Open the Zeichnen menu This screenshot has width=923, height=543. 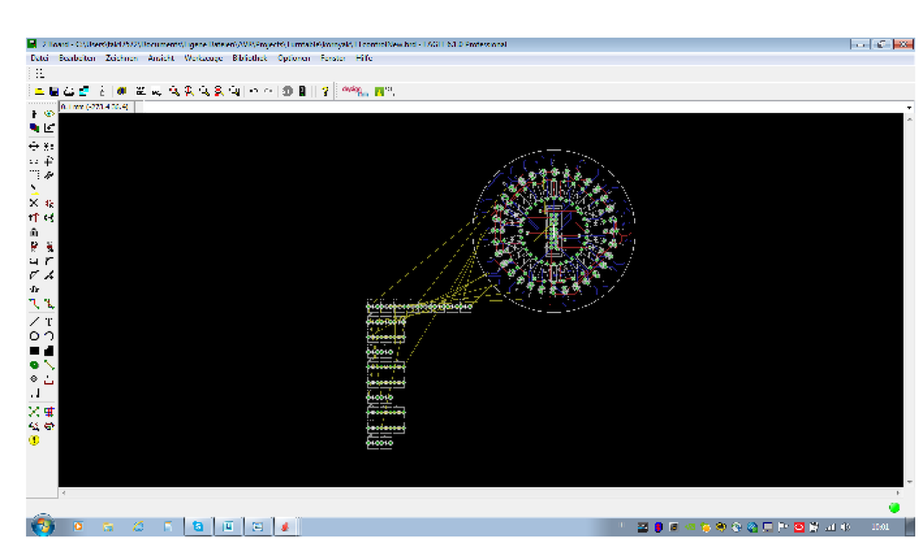122,58
